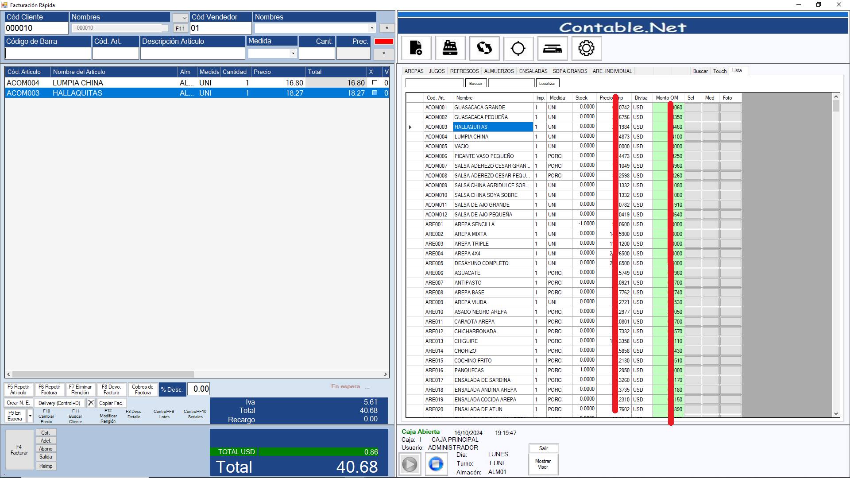Toggle the checkbox in the LUMPIA CHINA row
Image resolution: width=850 pixels, height=478 pixels.
(x=375, y=82)
